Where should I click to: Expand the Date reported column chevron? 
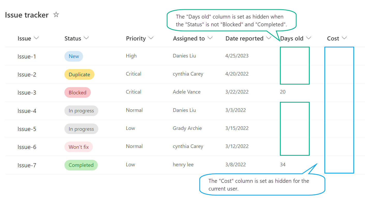[269, 38]
